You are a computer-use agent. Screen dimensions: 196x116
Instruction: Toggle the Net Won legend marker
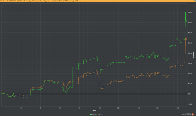90,115
